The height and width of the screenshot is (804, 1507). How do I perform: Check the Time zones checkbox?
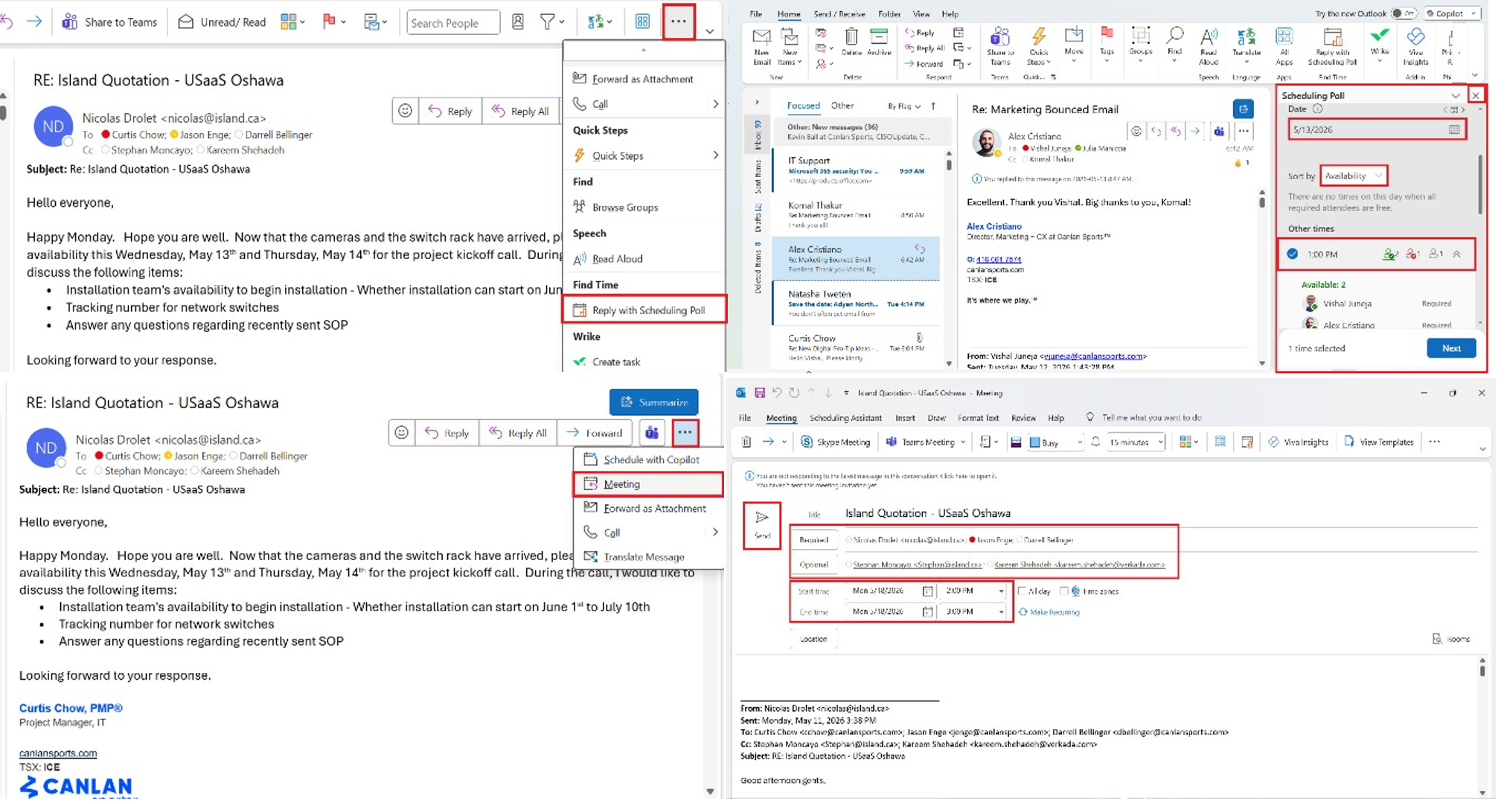click(1064, 591)
